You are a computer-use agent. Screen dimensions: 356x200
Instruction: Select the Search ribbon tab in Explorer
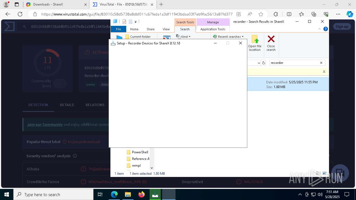click(x=185, y=29)
